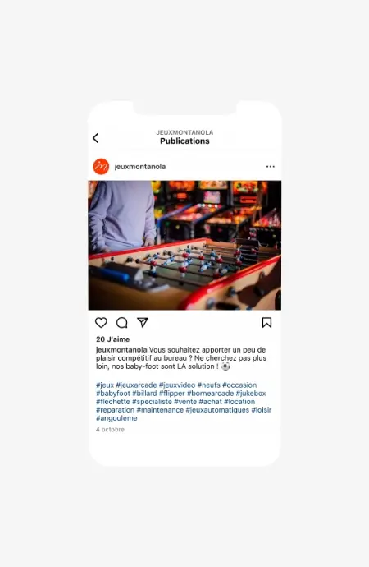
Task: Tap the back arrow icon
Action: pyautogui.click(x=96, y=138)
